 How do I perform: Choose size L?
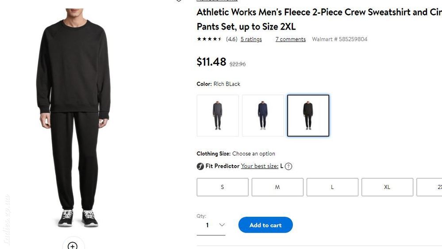pos(332,187)
